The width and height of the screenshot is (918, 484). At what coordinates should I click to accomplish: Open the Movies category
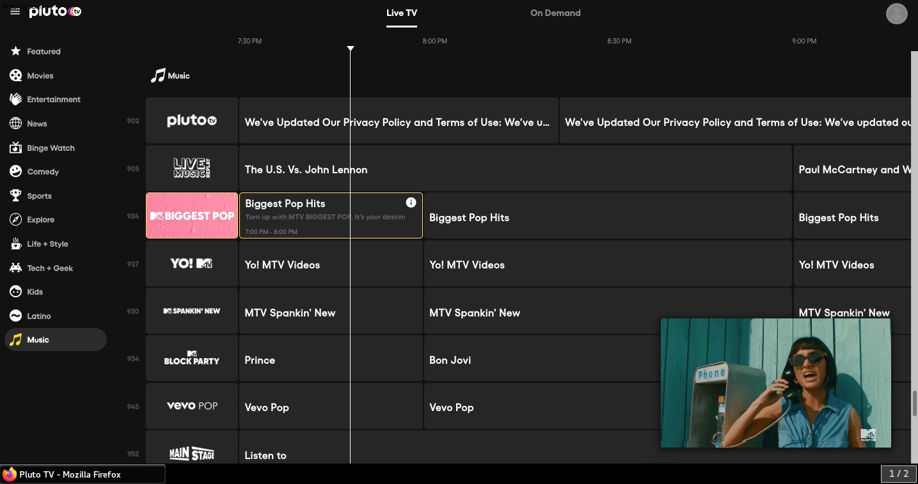click(40, 75)
